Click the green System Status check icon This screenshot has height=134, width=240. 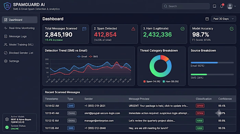pyautogui.click(x=7, y=127)
